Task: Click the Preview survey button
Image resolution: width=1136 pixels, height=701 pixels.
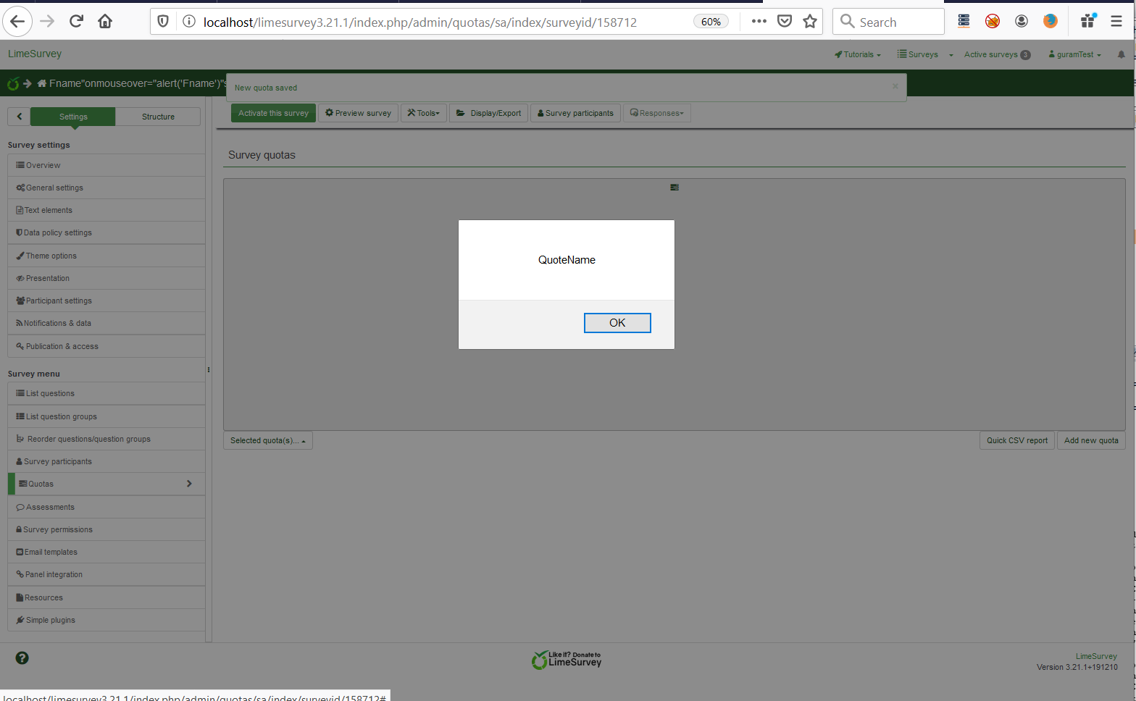Action: [358, 113]
